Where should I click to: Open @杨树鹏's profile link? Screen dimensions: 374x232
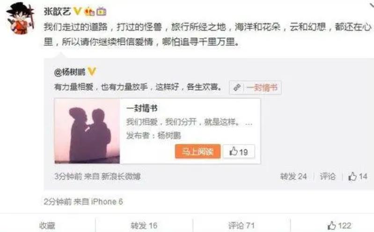point(70,71)
